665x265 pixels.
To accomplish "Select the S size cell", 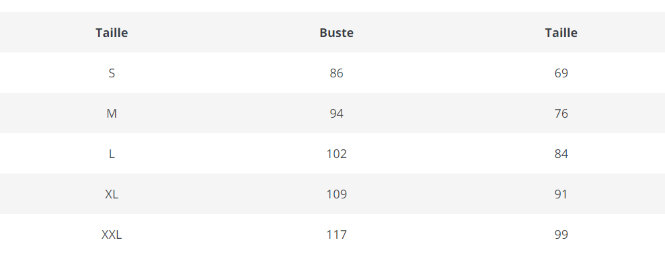I will click(112, 73).
